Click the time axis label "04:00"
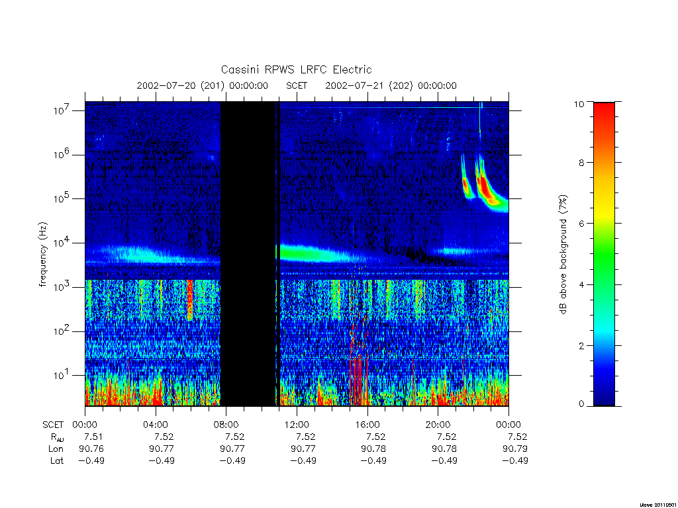 click(155, 425)
